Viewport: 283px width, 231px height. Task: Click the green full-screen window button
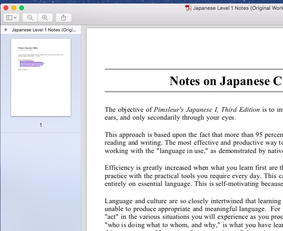22,8
